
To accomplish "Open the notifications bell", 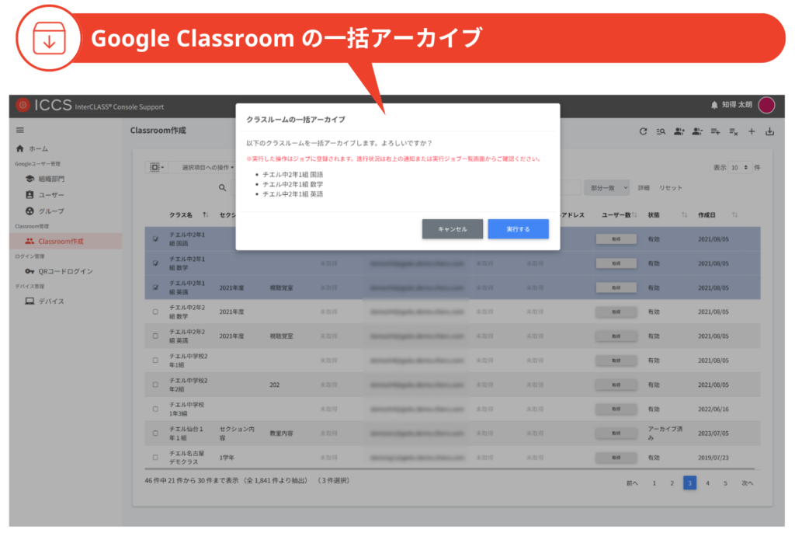I will [x=714, y=105].
